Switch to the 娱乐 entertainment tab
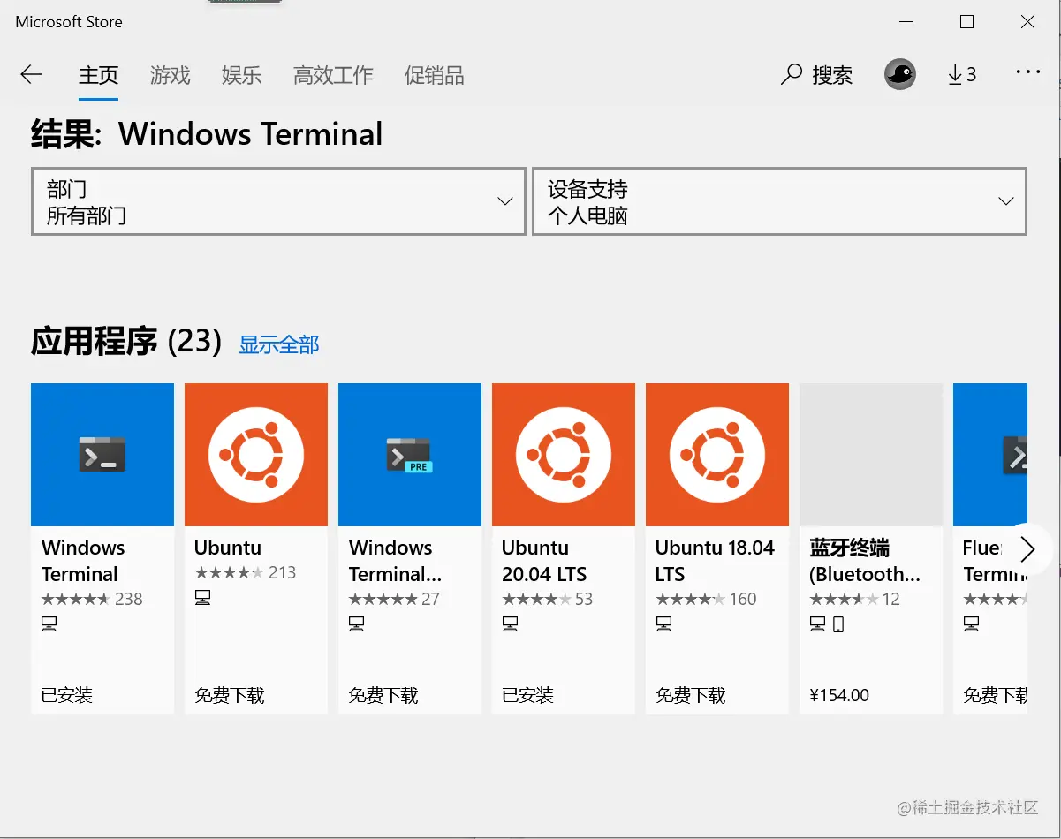The height and width of the screenshot is (839, 1061). point(241,76)
